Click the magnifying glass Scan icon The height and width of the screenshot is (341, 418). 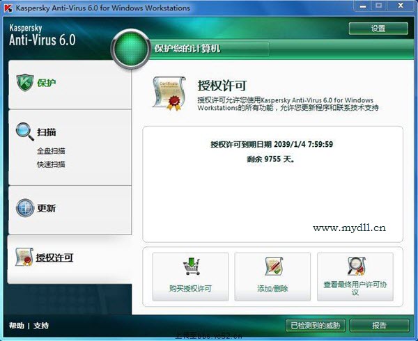(25, 132)
